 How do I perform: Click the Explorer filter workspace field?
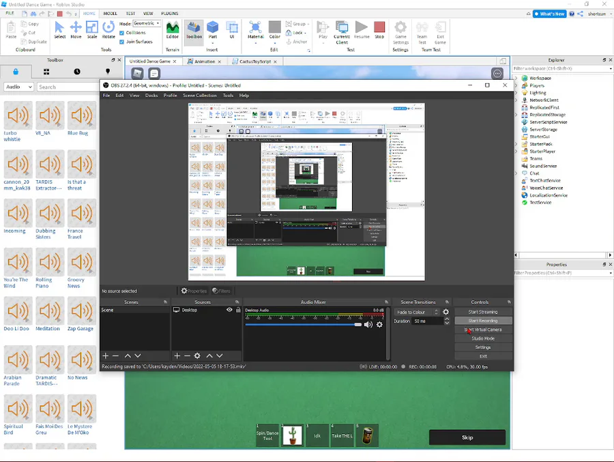pyautogui.click(x=561, y=68)
